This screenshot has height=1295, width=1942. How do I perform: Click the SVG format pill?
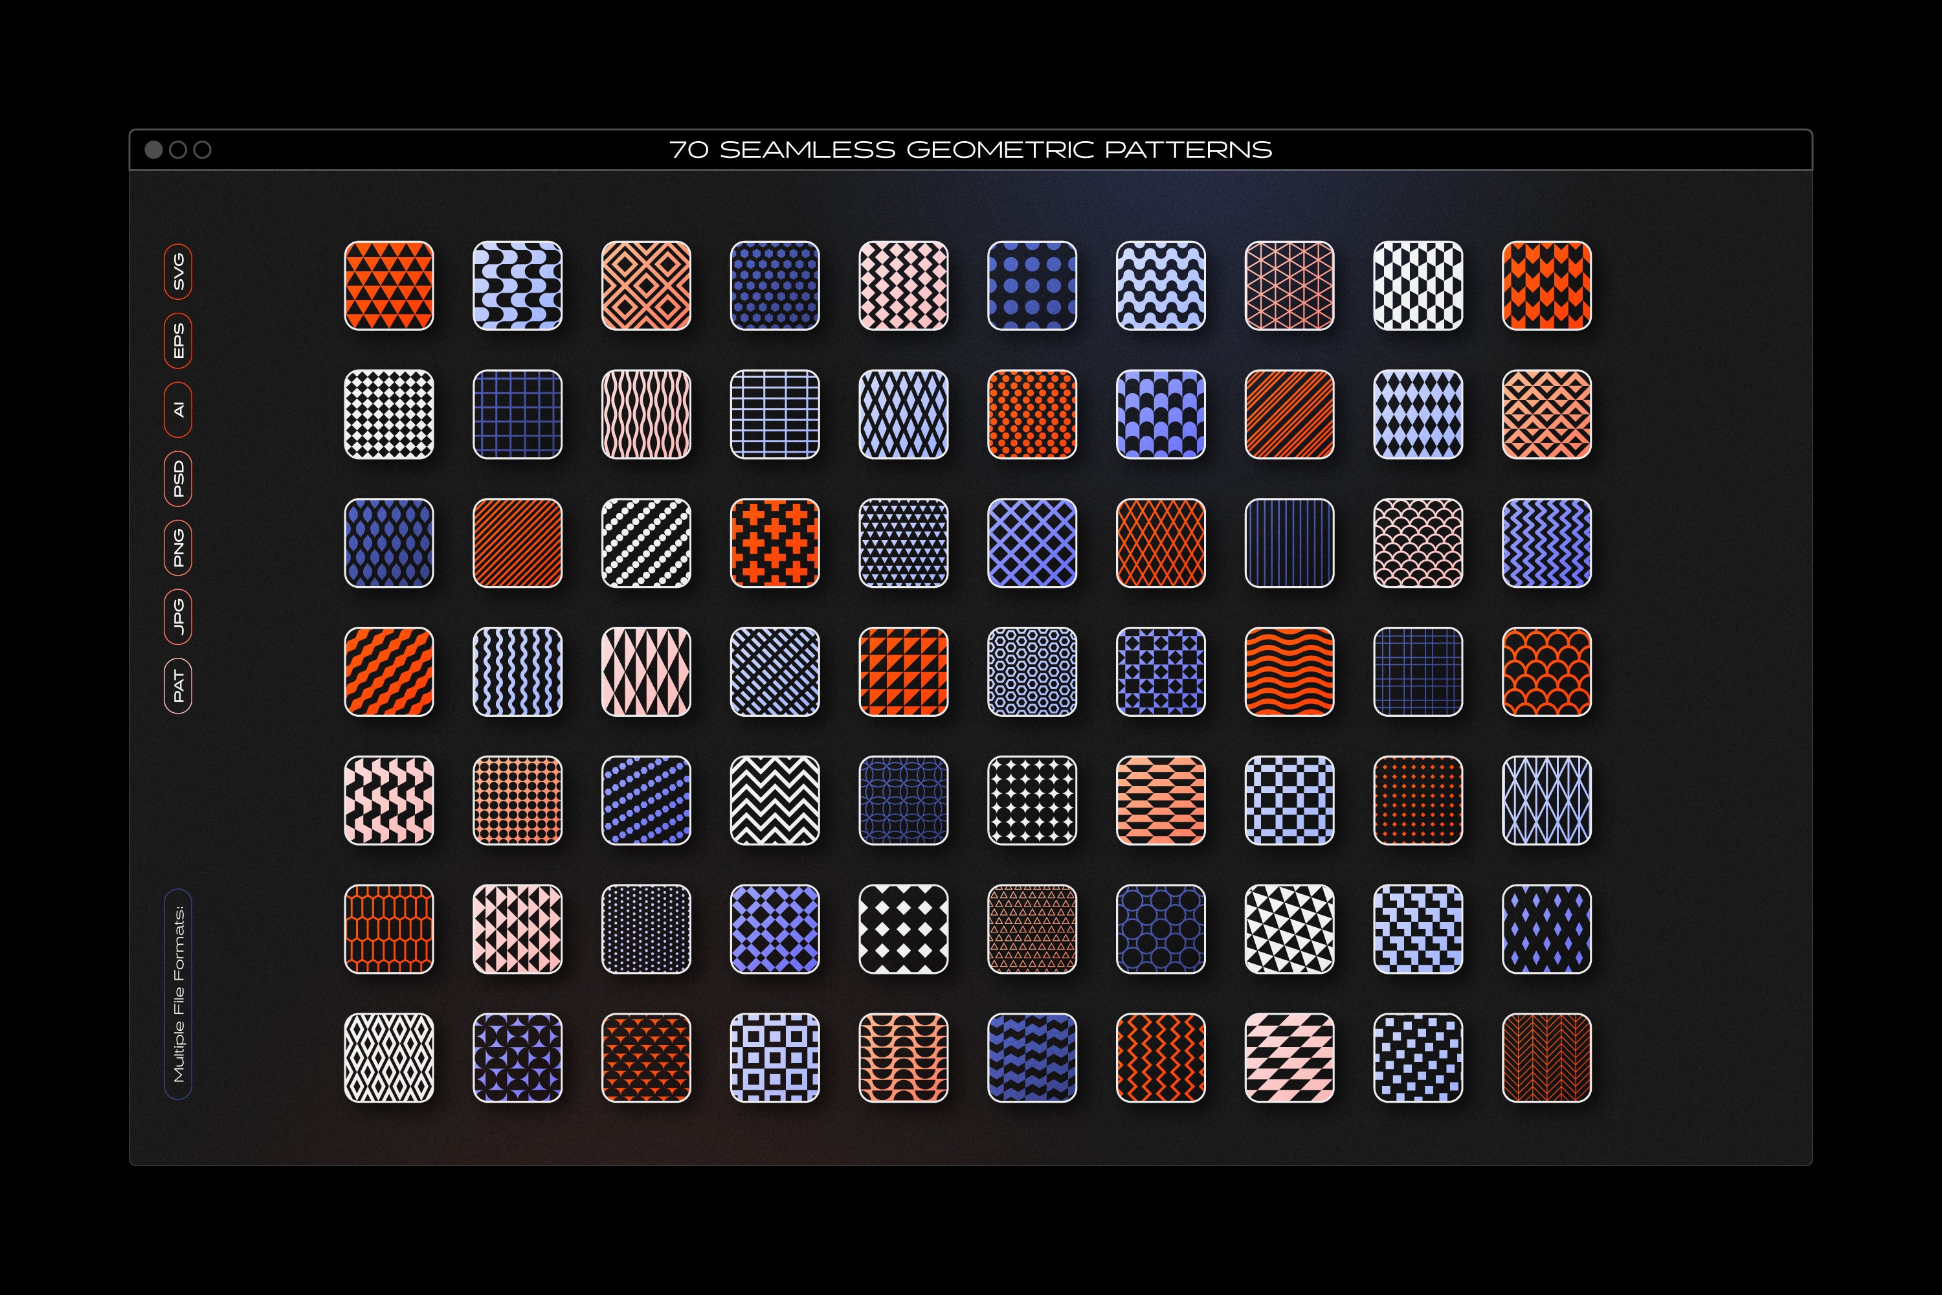click(x=179, y=272)
